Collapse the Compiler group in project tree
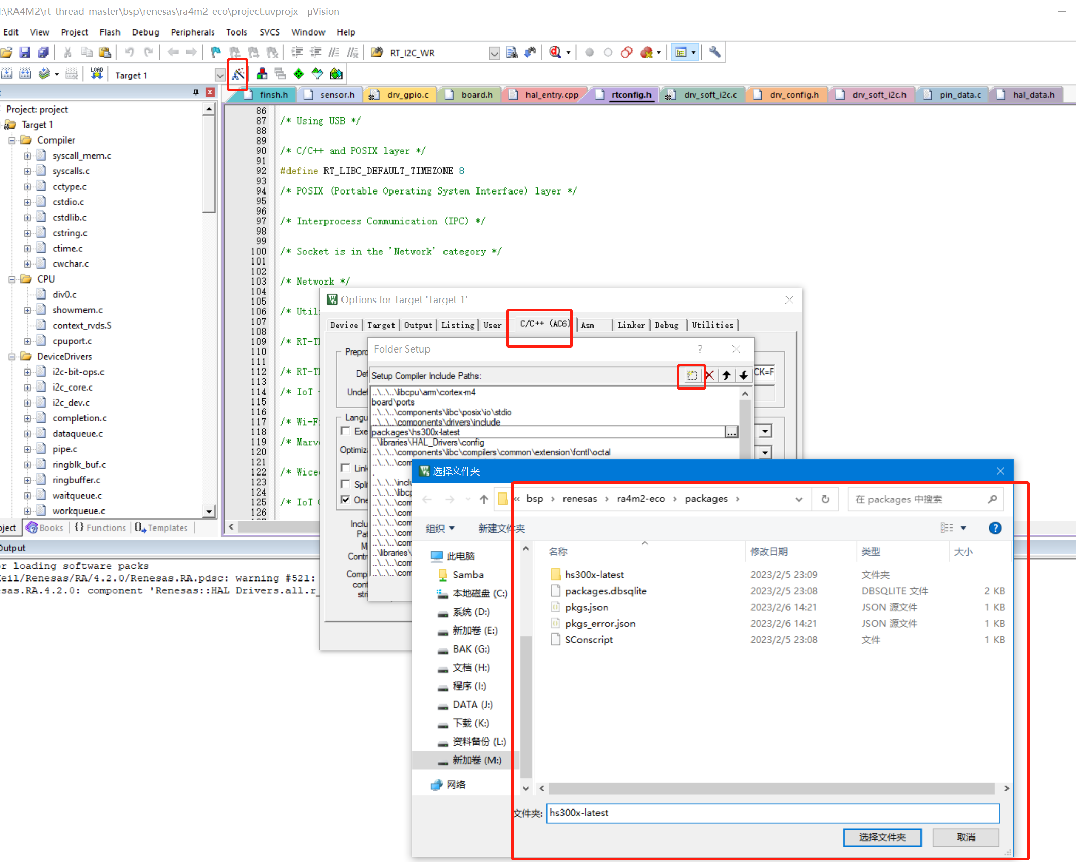This screenshot has width=1076, height=862. click(12, 140)
